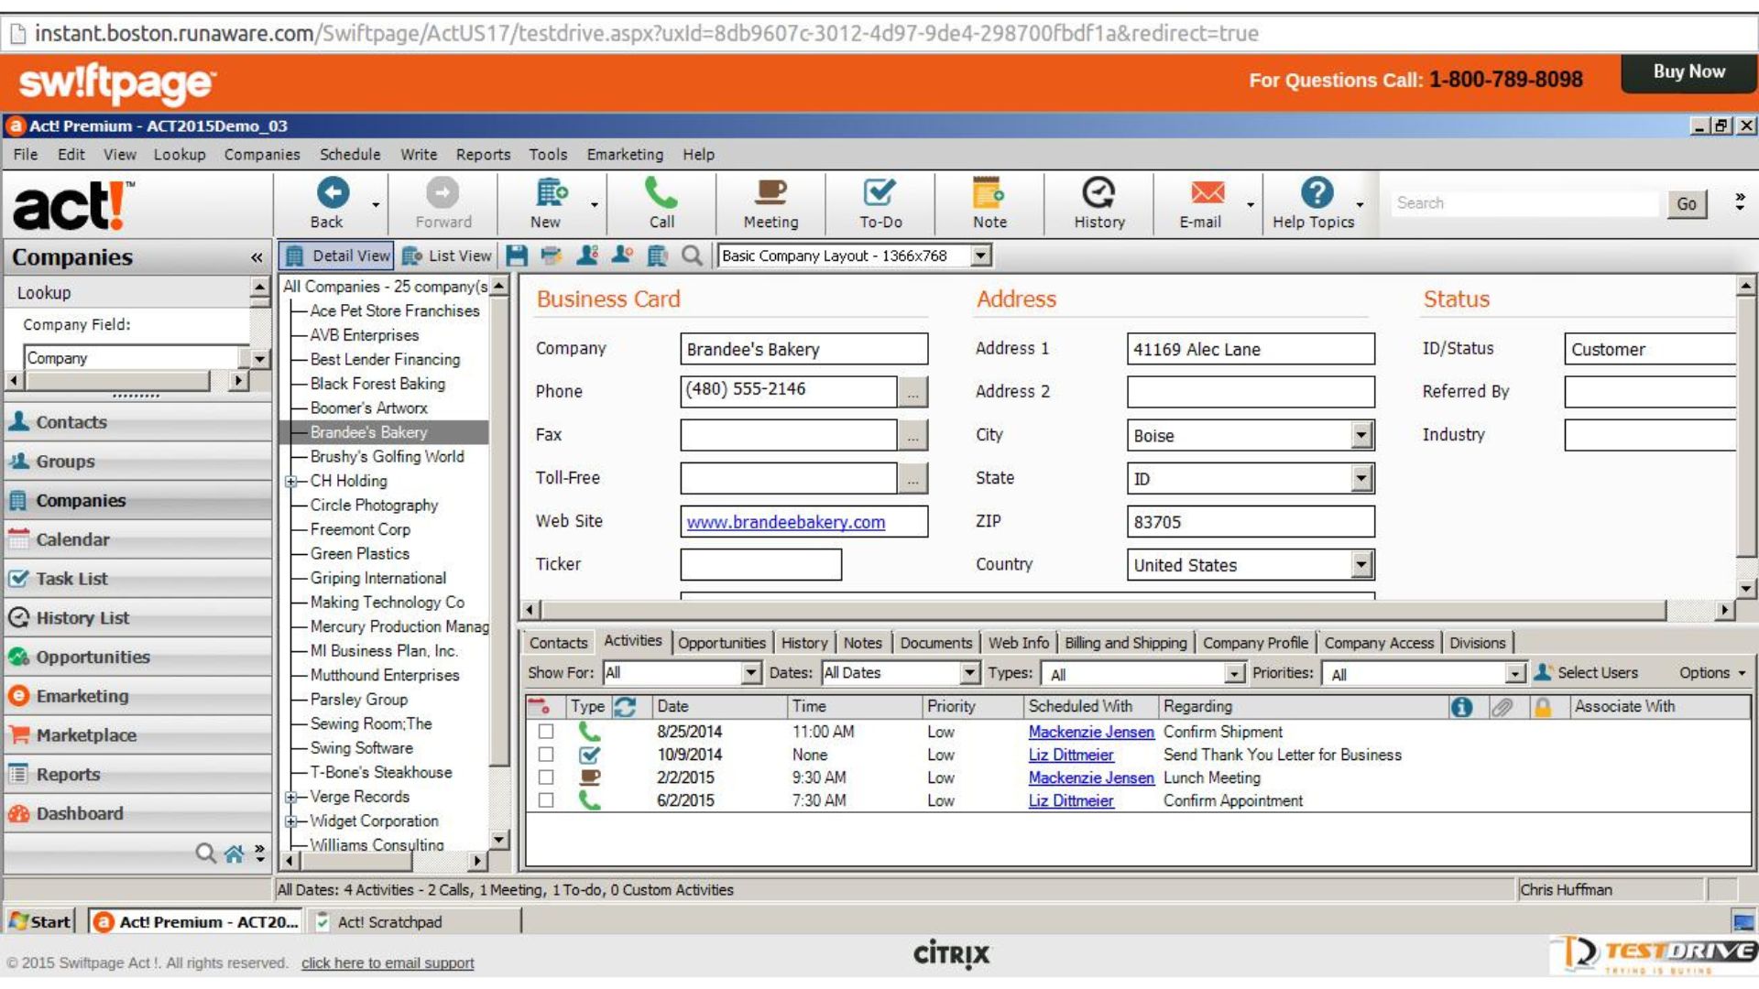Save the company record with disk icon

[517, 255]
